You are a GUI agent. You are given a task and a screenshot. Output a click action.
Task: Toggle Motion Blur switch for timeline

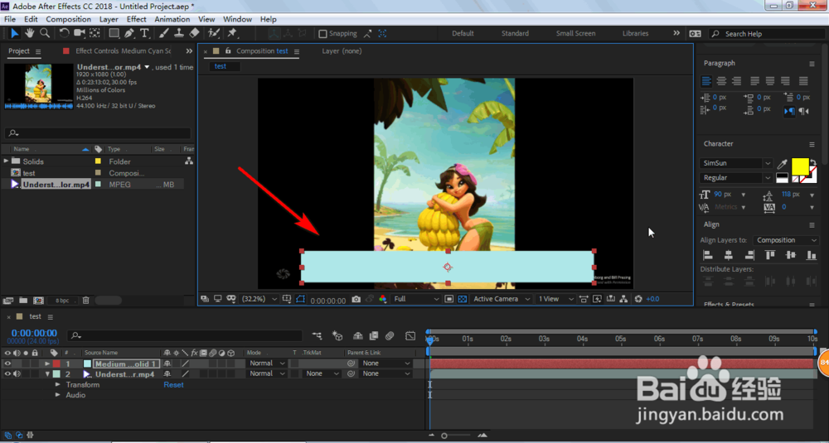click(389, 335)
